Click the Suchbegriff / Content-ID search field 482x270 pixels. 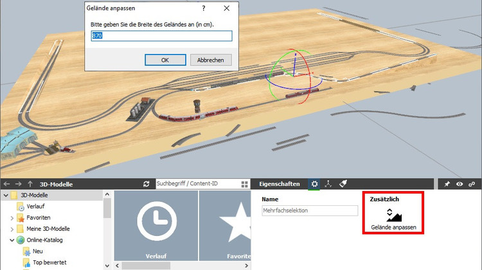(x=198, y=183)
